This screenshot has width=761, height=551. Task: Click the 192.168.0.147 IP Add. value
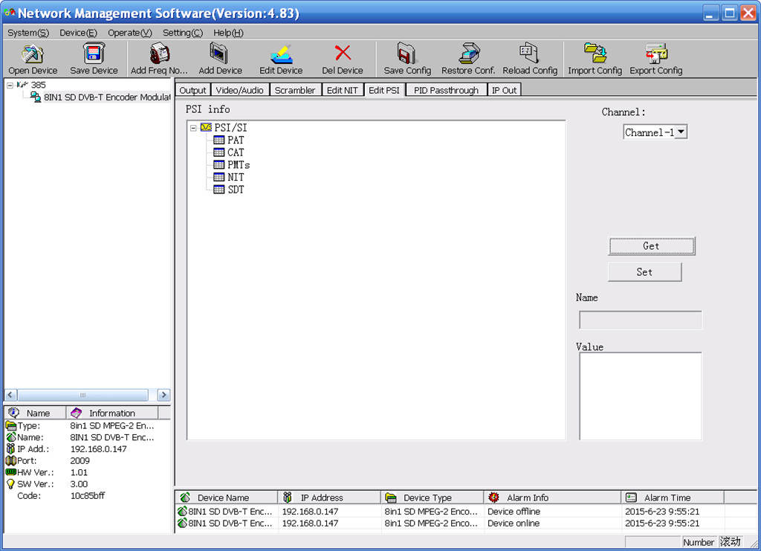coord(99,449)
